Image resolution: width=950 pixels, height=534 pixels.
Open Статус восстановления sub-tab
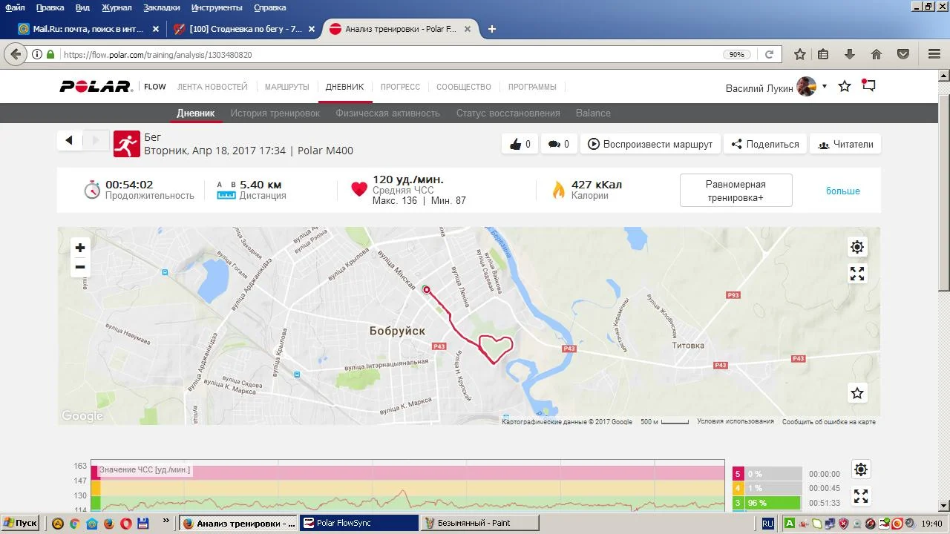[x=508, y=113]
